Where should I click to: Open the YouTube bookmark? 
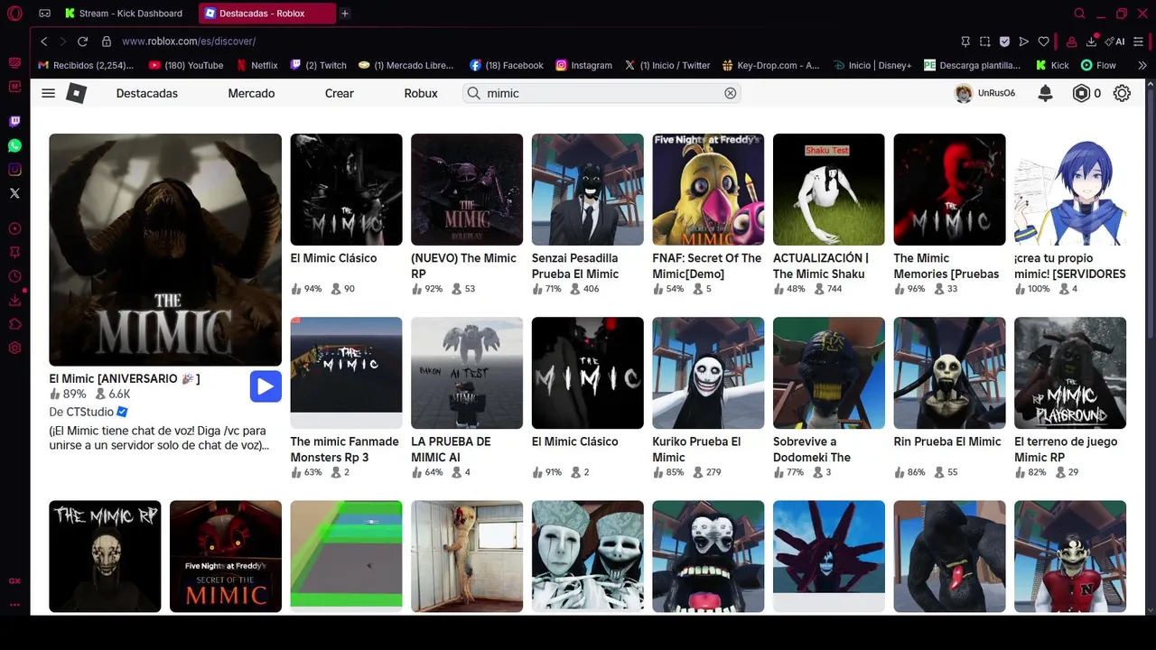186,65
